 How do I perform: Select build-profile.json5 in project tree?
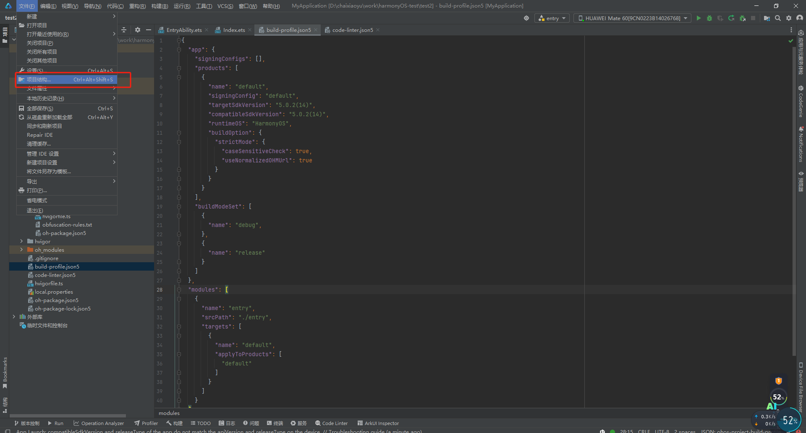click(57, 266)
